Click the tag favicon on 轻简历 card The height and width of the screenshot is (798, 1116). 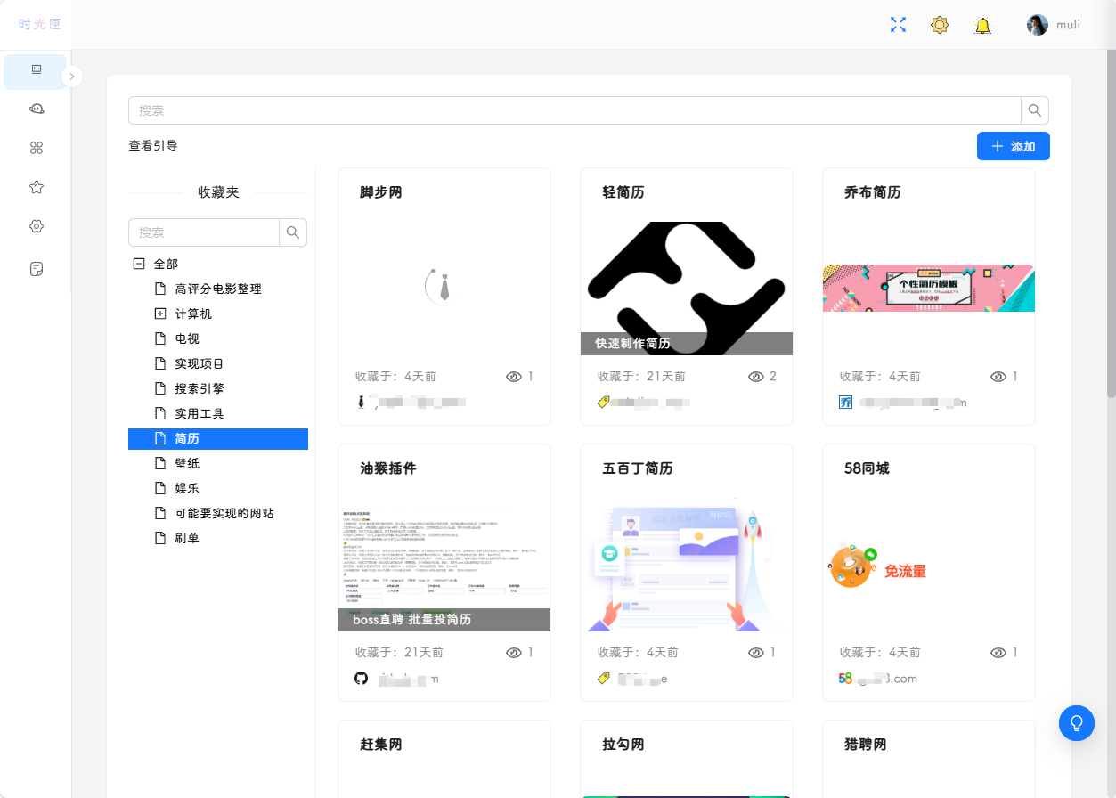click(x=603, y=403)
